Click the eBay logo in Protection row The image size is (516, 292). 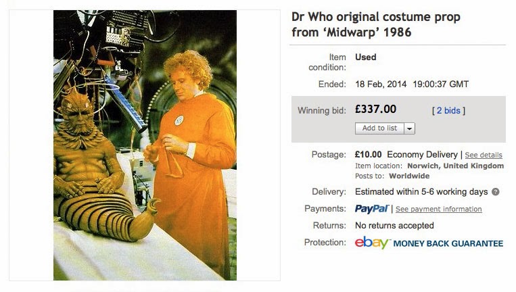(372, 243)
